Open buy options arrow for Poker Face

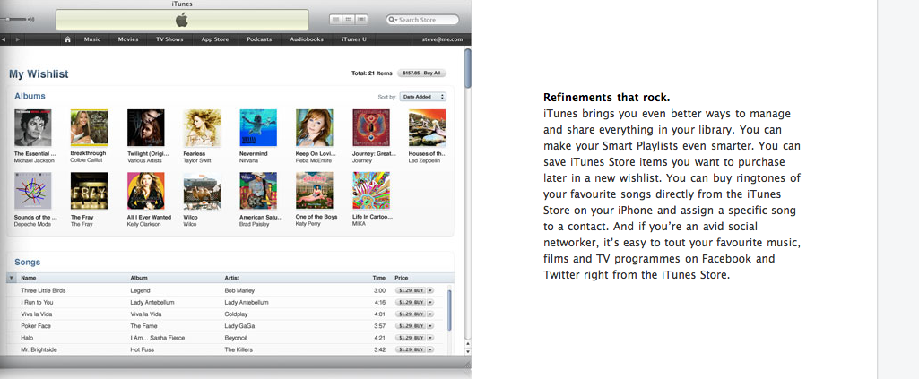[x=430, y=326]
